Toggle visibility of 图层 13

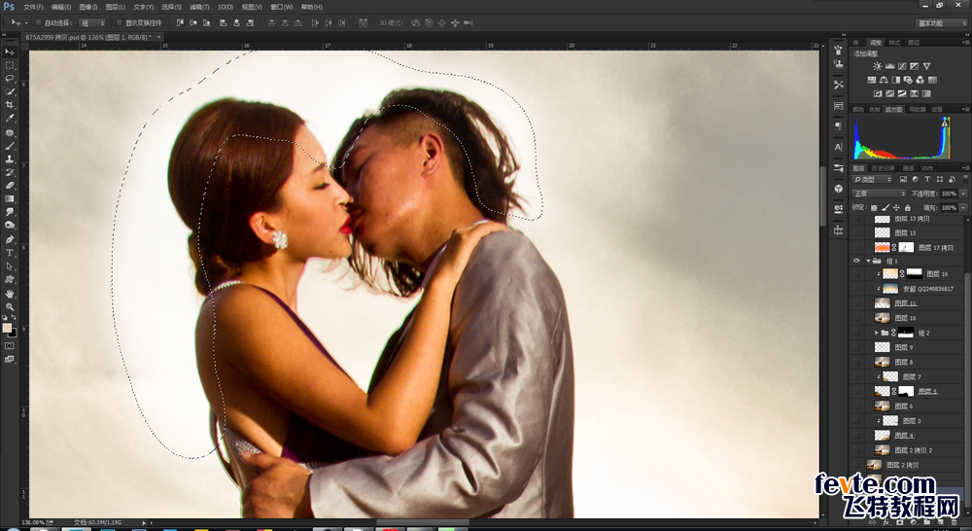click(x=856, y=232)
